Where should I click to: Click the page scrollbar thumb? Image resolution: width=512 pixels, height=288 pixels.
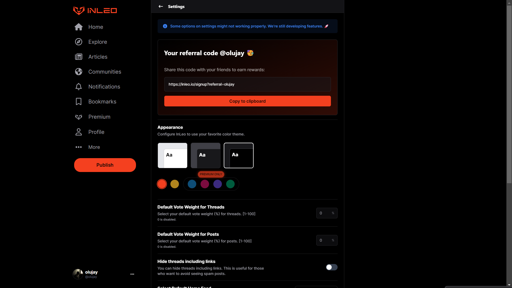[509, 94]
